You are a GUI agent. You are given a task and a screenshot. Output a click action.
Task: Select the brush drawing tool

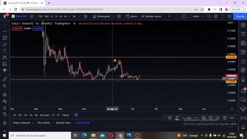(5, 44)
